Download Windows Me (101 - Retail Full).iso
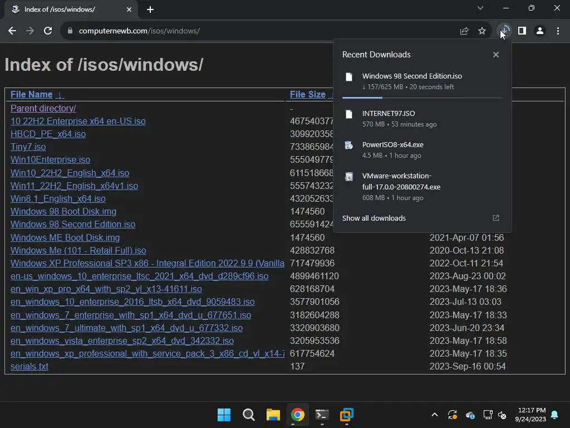This screenshot has height=428, width=570. [78, 250]
